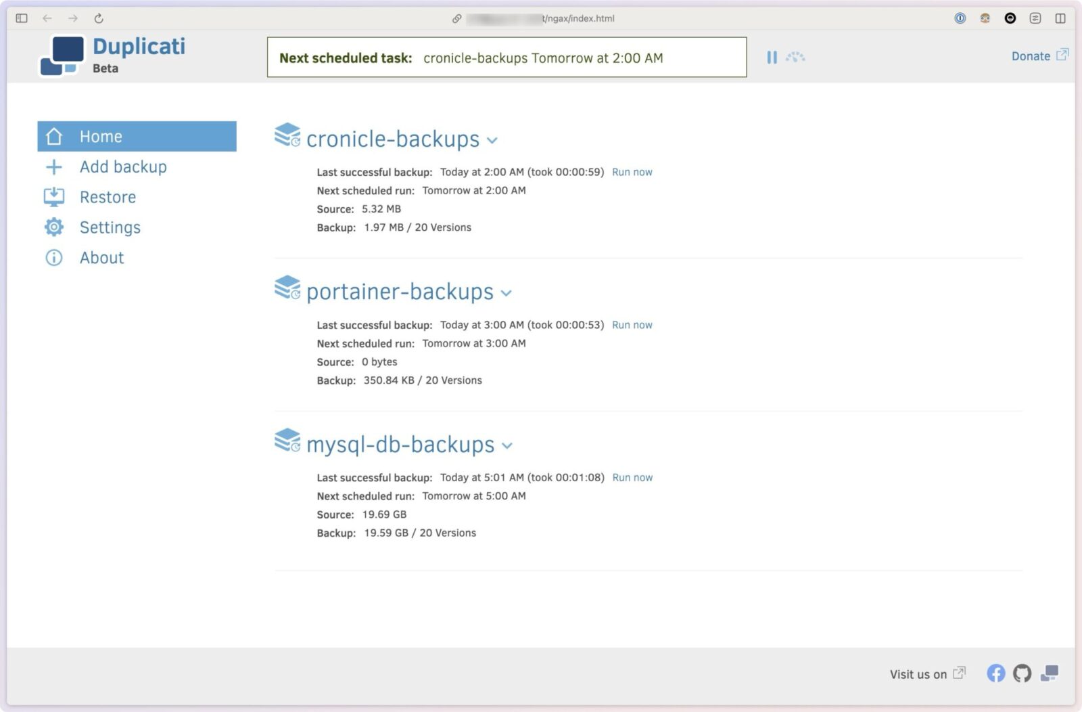The width and height of the screenshot is (1082, 712).
Task: Expand the cronicle-backups options chevron
Action: (492, 141)
